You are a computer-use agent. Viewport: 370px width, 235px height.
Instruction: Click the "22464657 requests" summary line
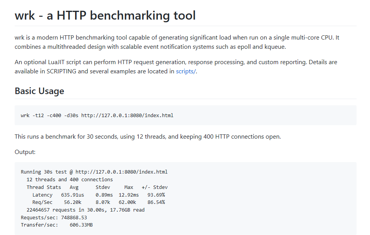(85, 210)
